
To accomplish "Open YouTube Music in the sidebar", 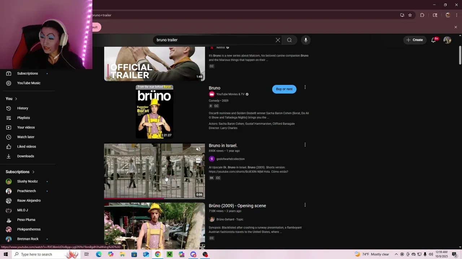I will [29, 83].
